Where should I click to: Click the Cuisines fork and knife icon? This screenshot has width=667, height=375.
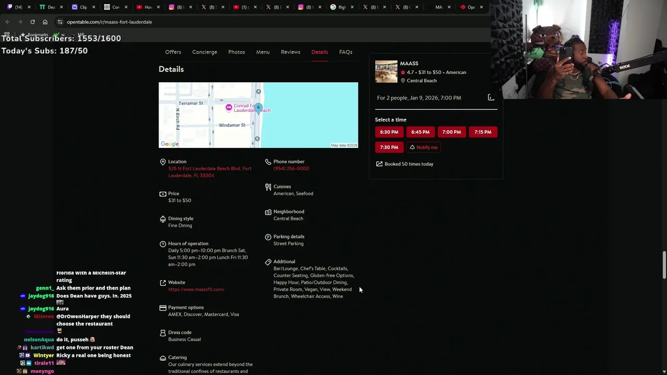pos(268,187)
